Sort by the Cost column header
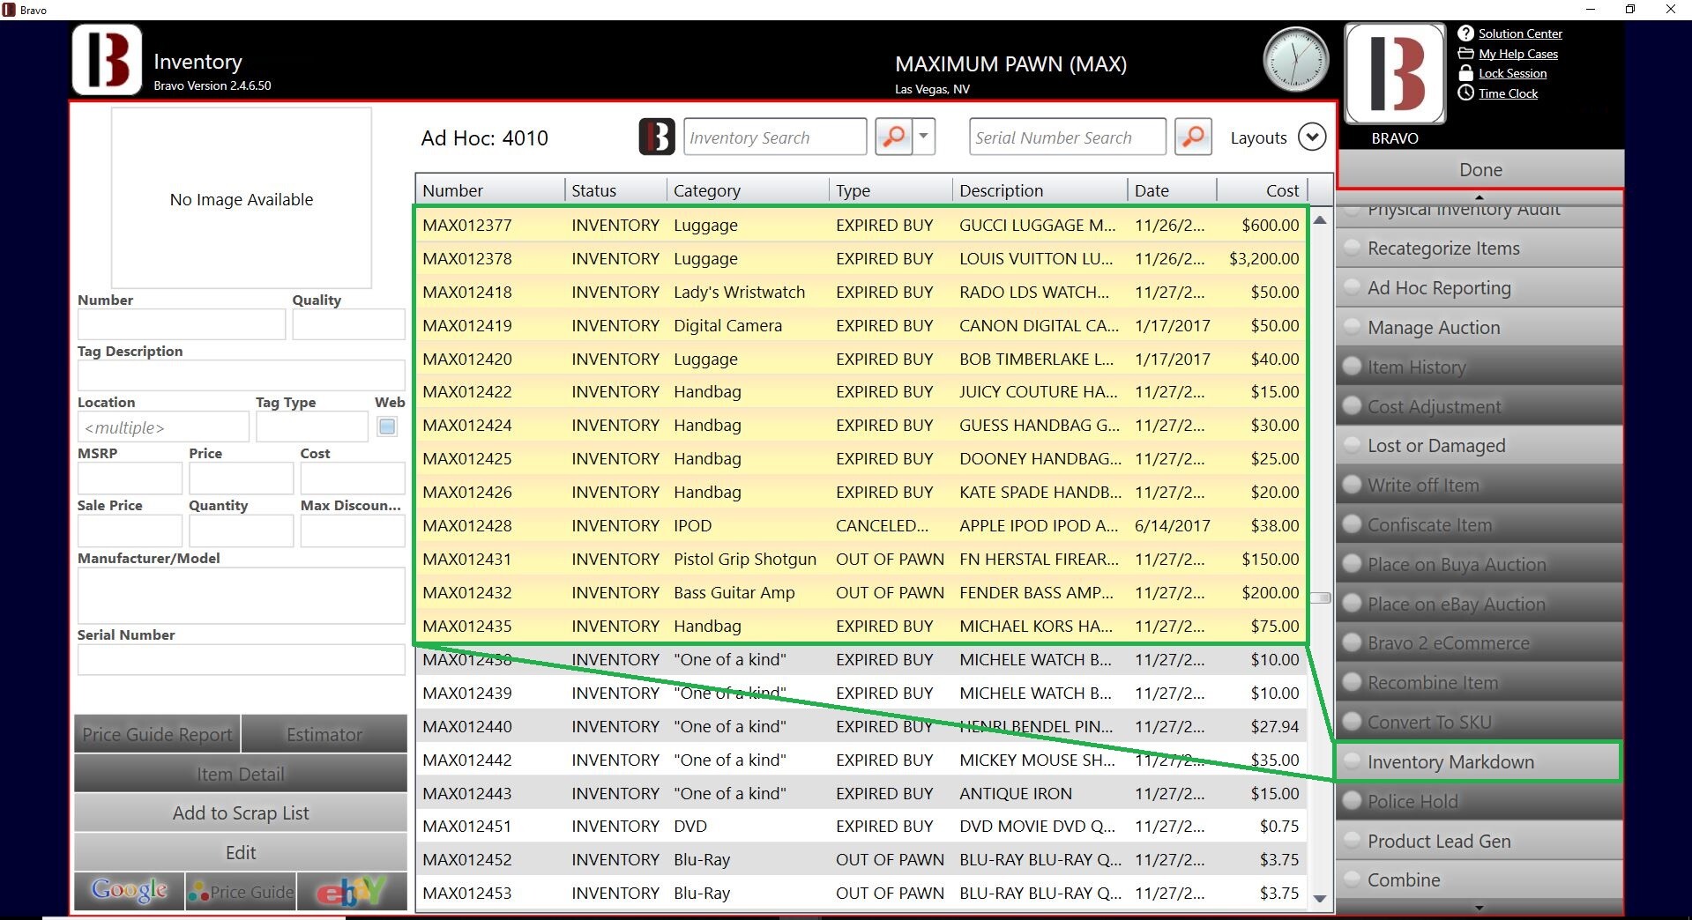This screenshot has width=1692, height=920. pos(1262,190)
